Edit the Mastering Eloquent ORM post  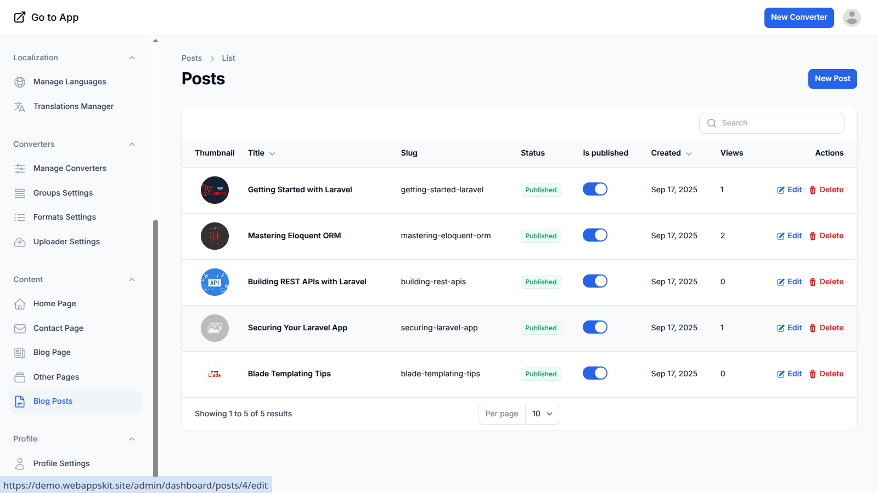point(789,236)
